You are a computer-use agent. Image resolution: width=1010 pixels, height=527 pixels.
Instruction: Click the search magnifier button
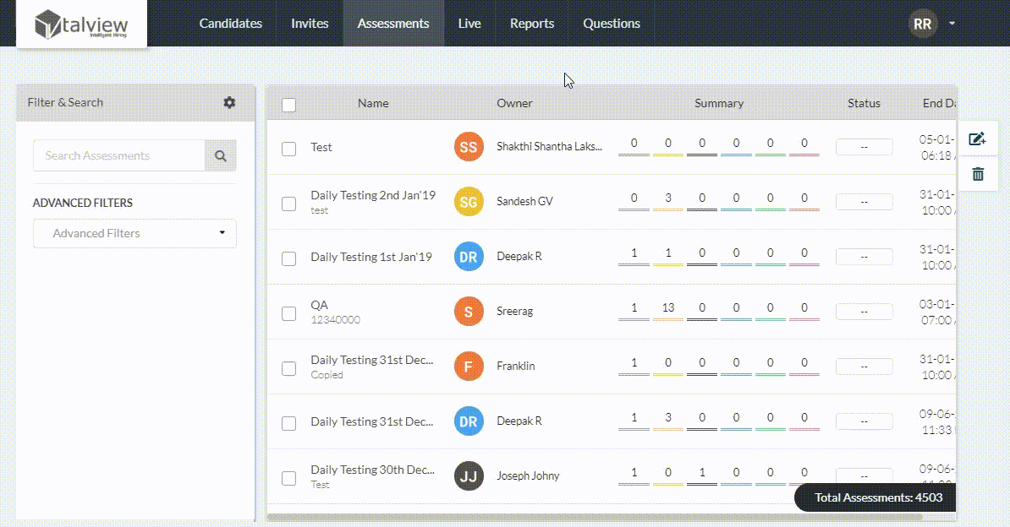pyautogui.click(x=220, y=155)
